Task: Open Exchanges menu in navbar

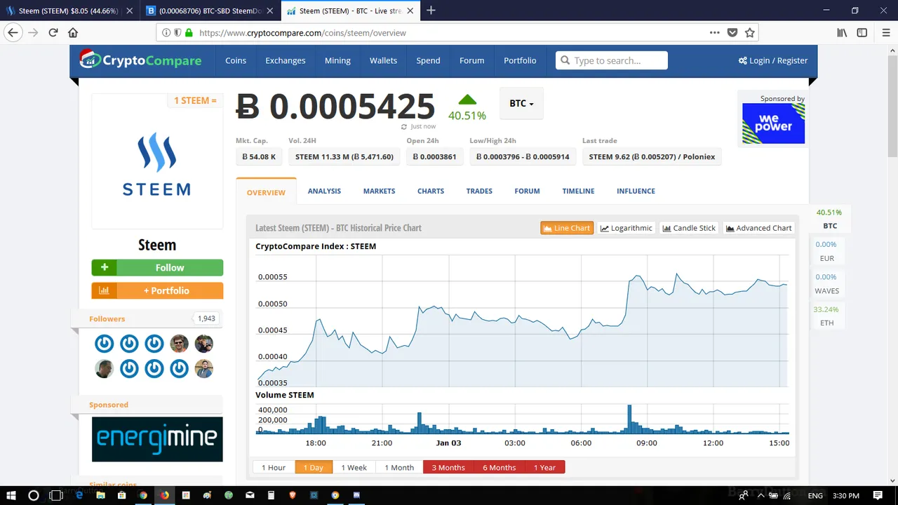Action: 286,60
